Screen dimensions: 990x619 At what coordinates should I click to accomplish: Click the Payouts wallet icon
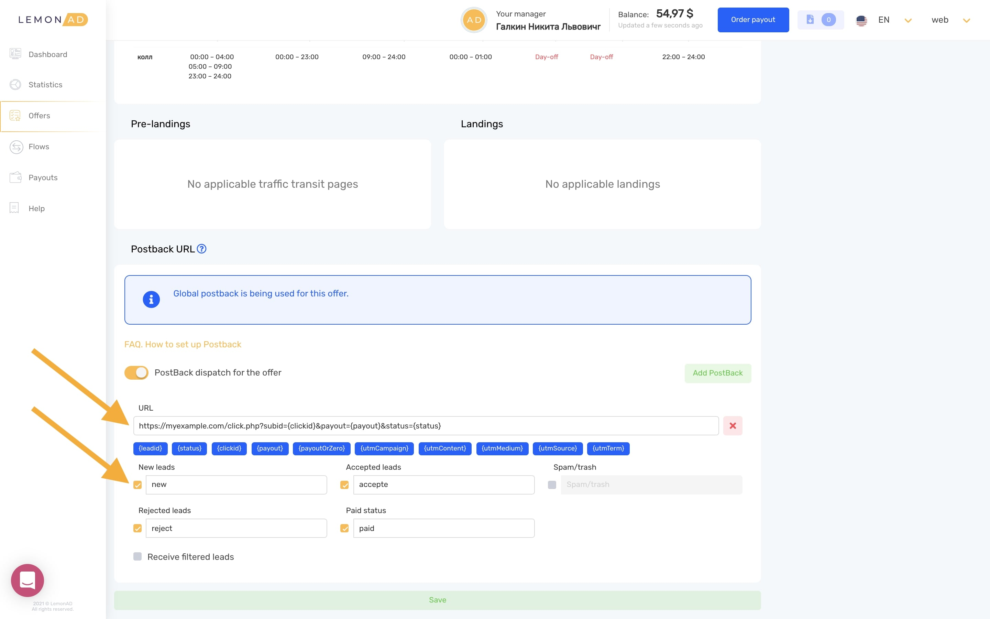coord(15,178)
